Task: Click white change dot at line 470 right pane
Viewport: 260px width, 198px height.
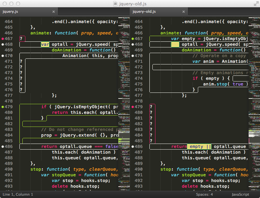Action: [133, 56]
